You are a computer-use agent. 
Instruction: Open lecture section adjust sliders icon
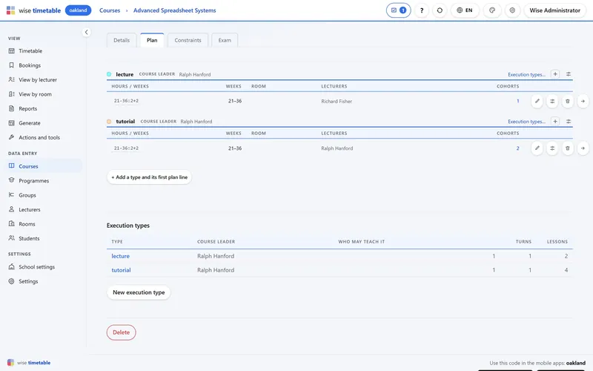(x=569, y=74)
